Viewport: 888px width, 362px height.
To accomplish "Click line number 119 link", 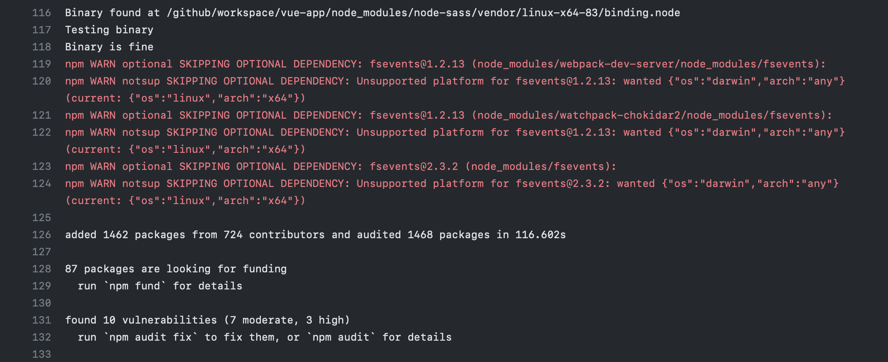I will [x=41, y=64].
